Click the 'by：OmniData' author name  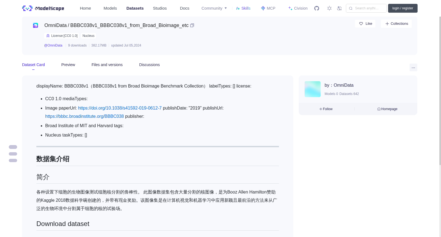pos(339,85)
